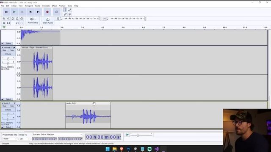
Task: Open the Effect menu
Action: pos(54,6)
